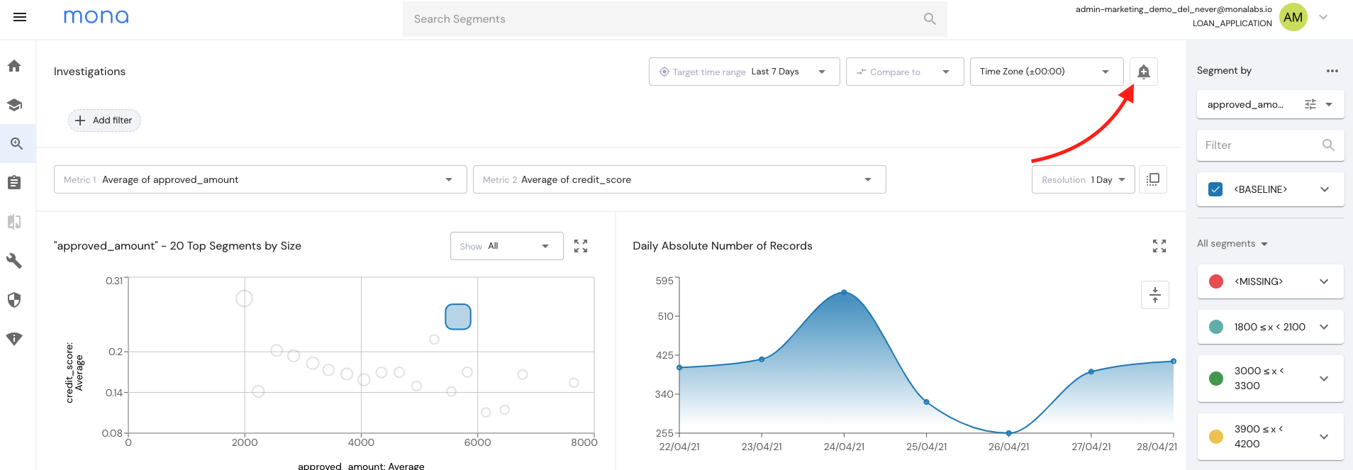The width and height of the screenshot is (1353, 470).
Task: Open Metric 1 dropdown selector
Action: click(x=260, y=179)
